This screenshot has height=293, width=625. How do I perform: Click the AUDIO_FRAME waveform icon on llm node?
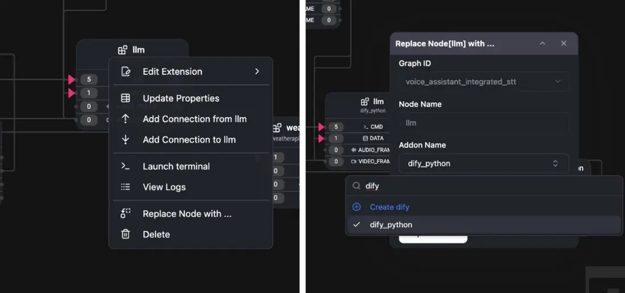click(x=353, y=150)
